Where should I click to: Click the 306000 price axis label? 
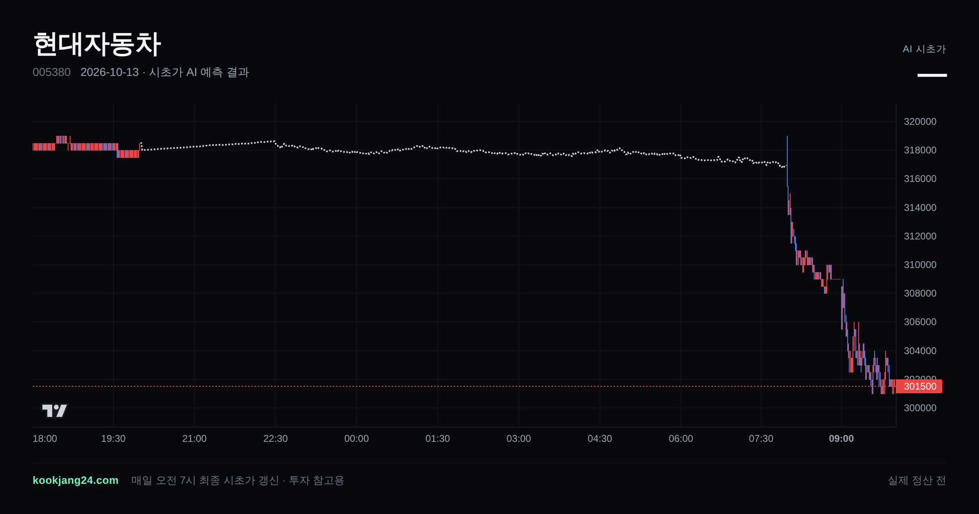coord(920,322)
